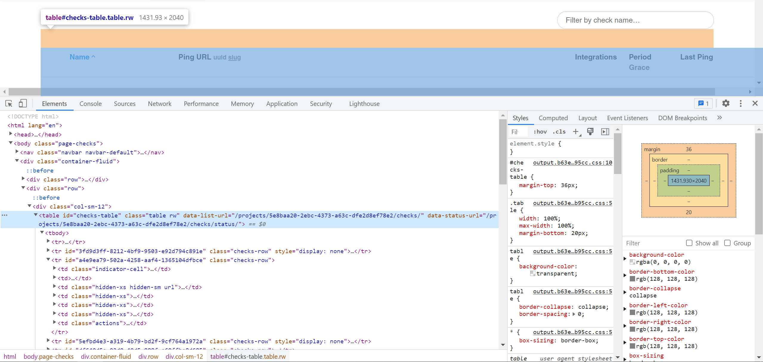Open the Computed styles tab

[x=553, y=118]
